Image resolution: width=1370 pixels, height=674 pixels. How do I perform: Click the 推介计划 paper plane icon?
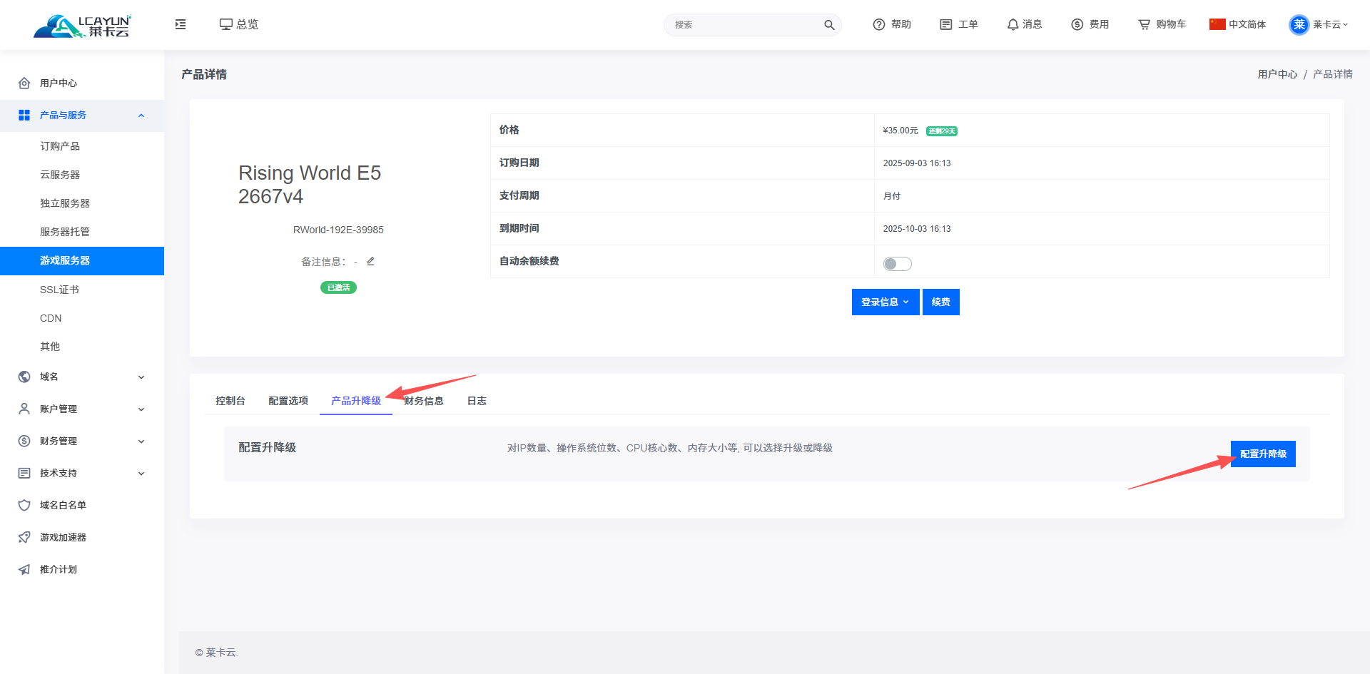pos(24,569)
